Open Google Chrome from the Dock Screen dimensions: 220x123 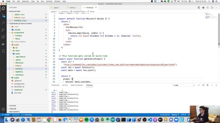[49, 120]
